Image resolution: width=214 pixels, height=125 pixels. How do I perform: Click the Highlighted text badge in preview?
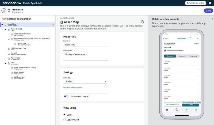(170, 44)
